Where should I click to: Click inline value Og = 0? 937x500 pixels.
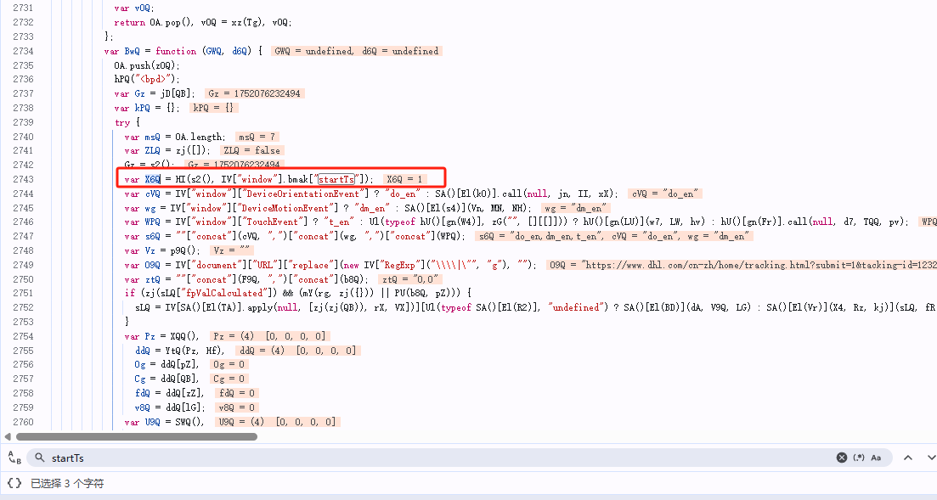point(229,364)
